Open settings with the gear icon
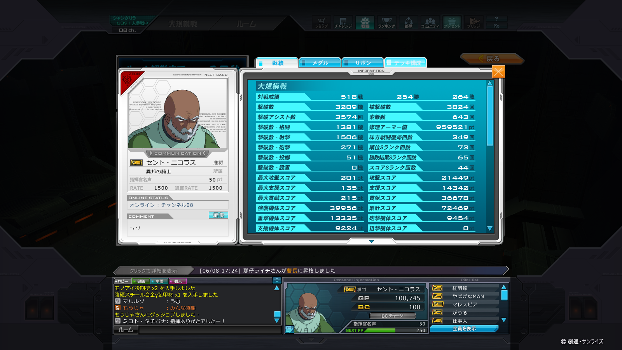Image resolution: width=622 pixels, height=350 pixels. 496,26
